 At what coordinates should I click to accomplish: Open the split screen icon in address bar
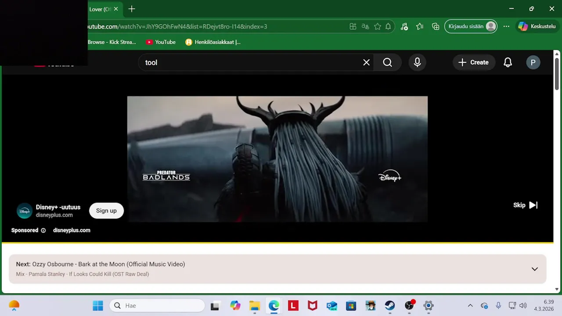[x=353, y=26]
